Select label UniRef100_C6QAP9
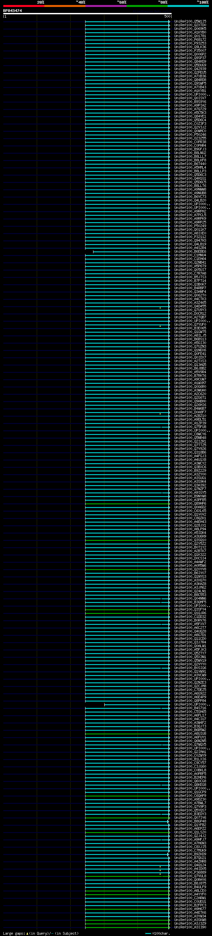The width and height of the screenshot is (212, 936). [190, 796]
